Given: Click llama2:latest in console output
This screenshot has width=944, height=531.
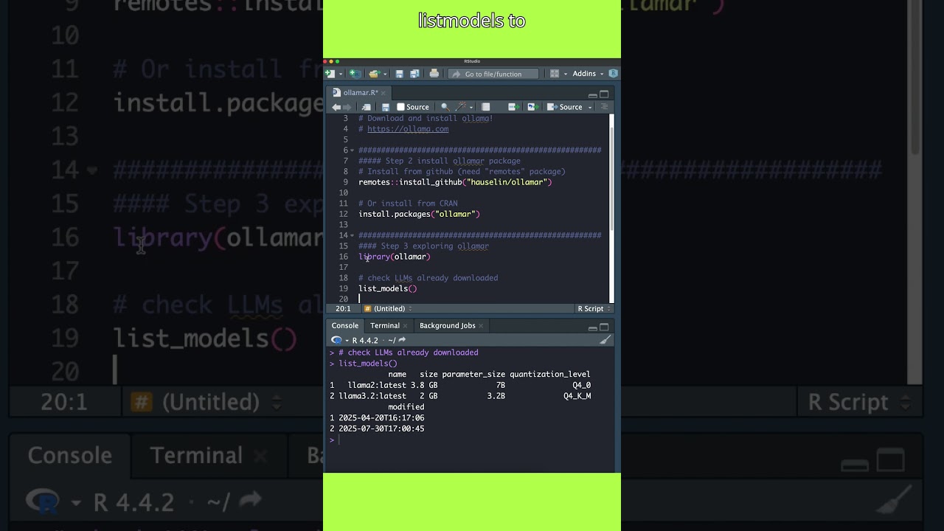Looking at the screenshot, I should [x=377, y=385].
